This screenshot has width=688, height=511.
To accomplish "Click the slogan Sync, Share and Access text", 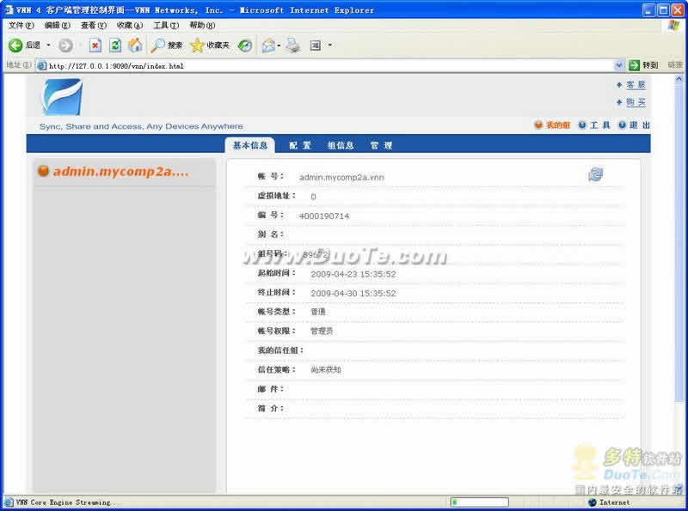I will (141, 126).
